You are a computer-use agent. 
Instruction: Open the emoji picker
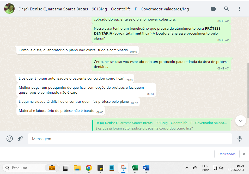(10, 139)
